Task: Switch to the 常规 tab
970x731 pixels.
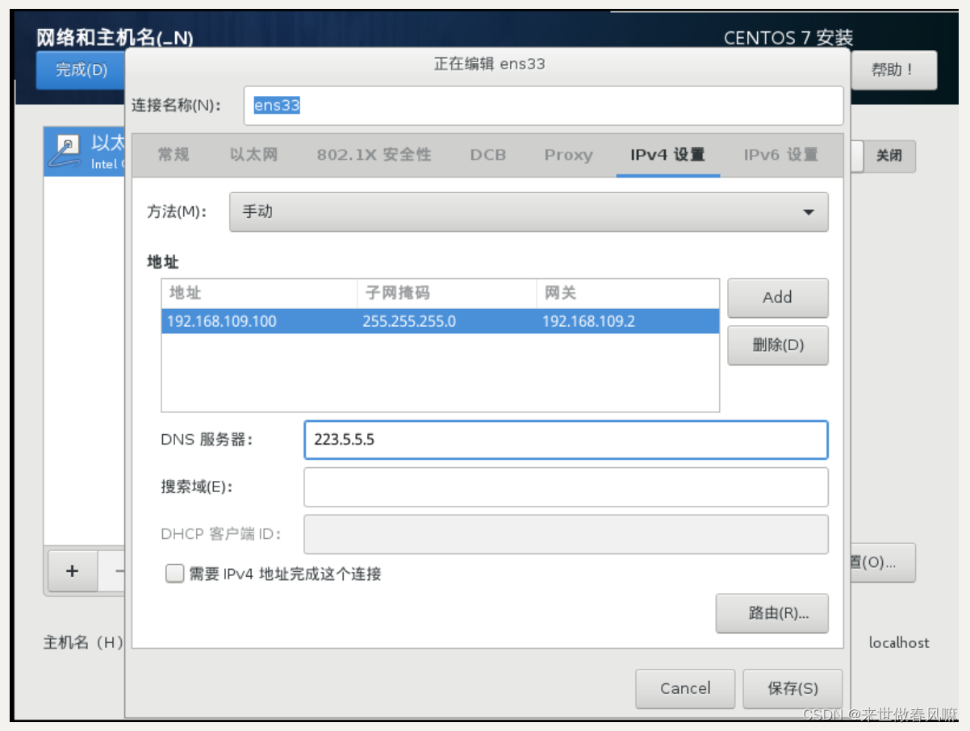Action: click(173, 155)
